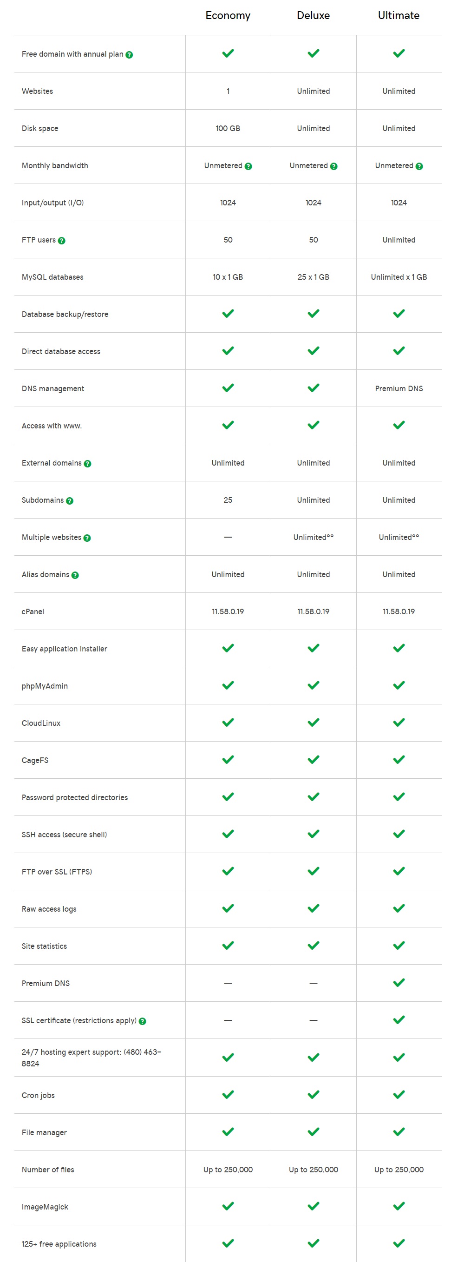
Task: Click Economy column Unmetered bandwidth help icon
Action: (x=248, y=166)
